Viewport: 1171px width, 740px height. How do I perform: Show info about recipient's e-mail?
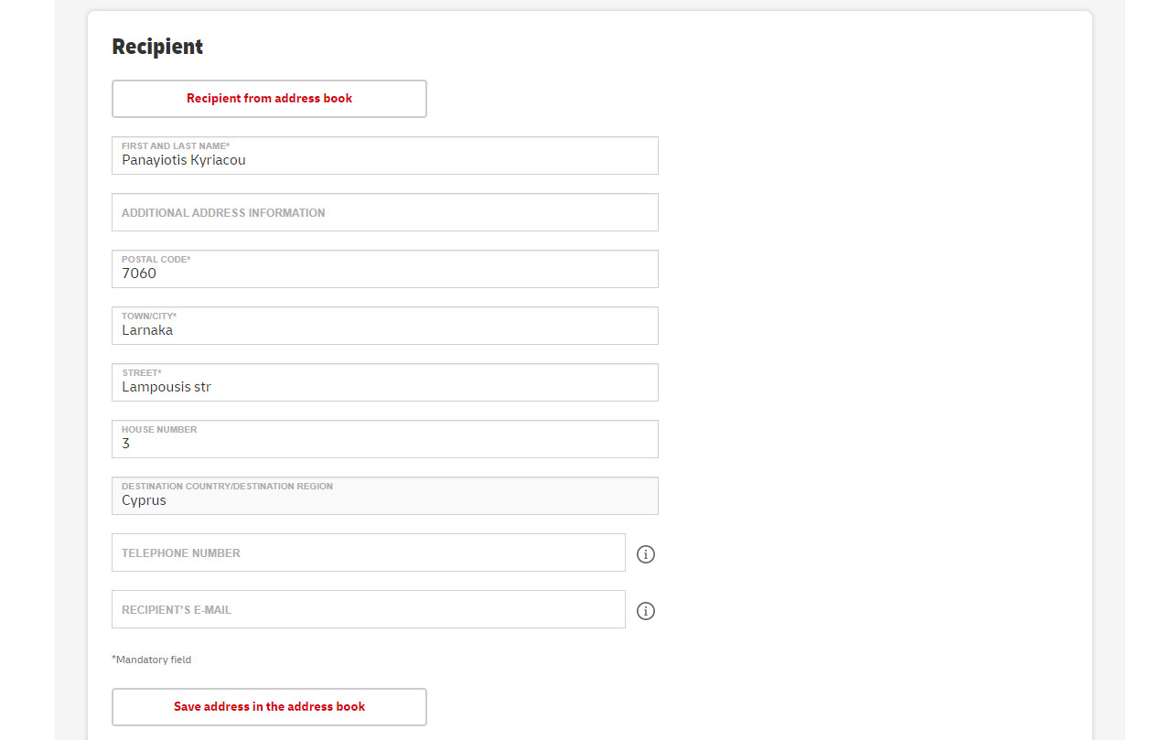pyautogui.click(x=646, y=611)
